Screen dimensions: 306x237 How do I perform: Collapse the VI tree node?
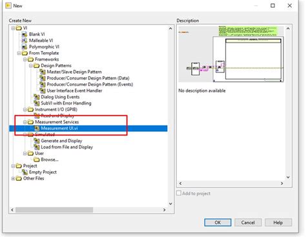click(x=13, y=28)
